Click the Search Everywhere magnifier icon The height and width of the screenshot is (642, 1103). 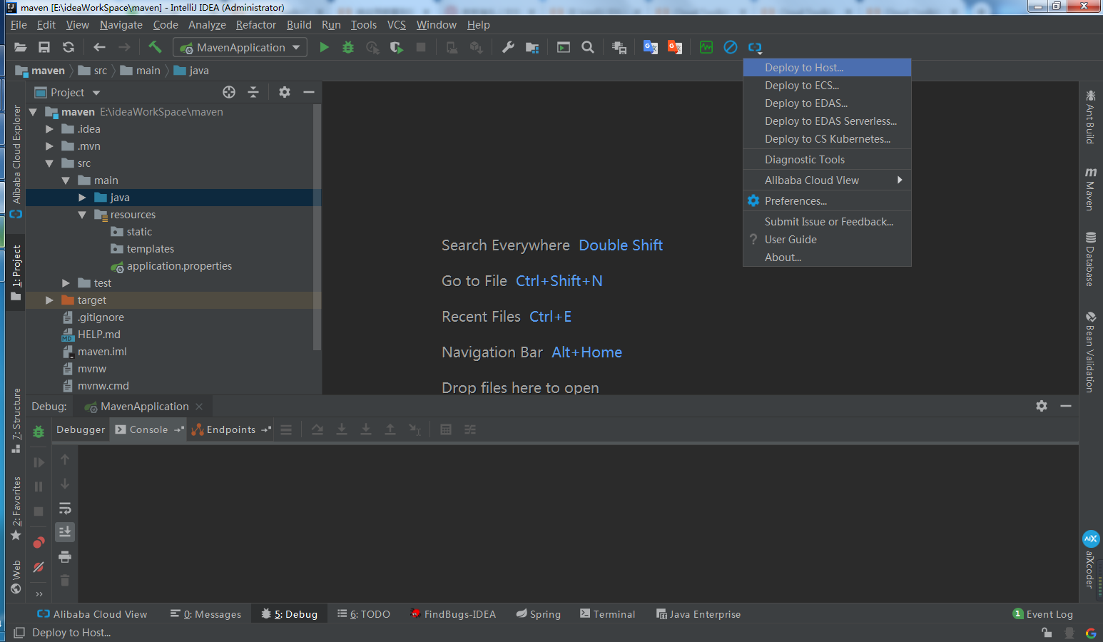coord(588,47)
